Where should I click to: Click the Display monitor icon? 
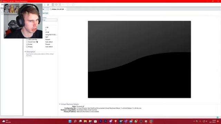[x=27, y=47]
